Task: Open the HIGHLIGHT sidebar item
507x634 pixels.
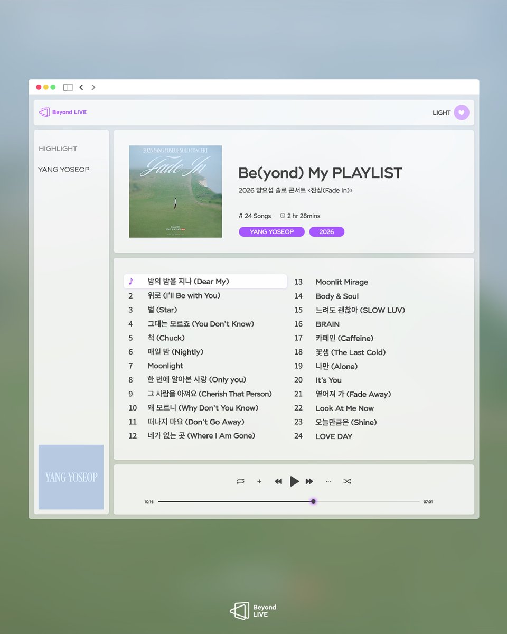Action: tap(58, 149)
